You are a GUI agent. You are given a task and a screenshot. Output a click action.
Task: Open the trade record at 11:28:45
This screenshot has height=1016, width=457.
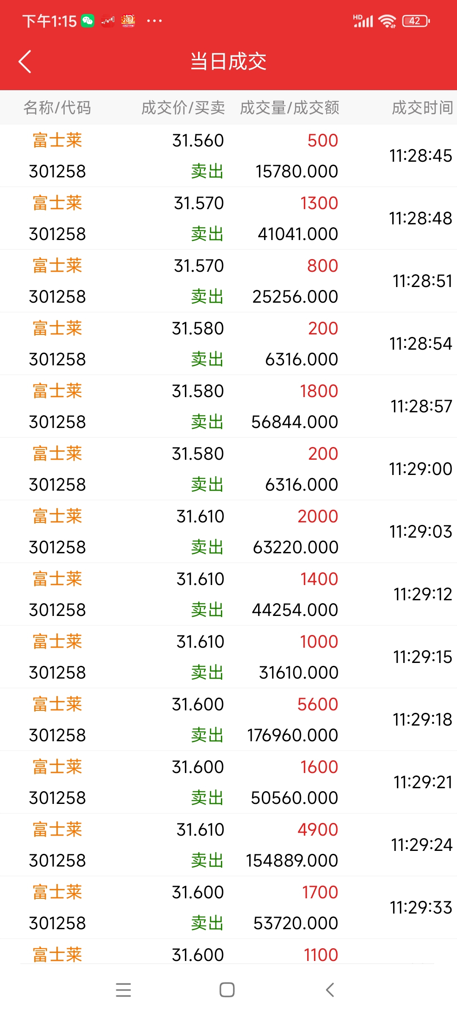click(x=228, y=155)
